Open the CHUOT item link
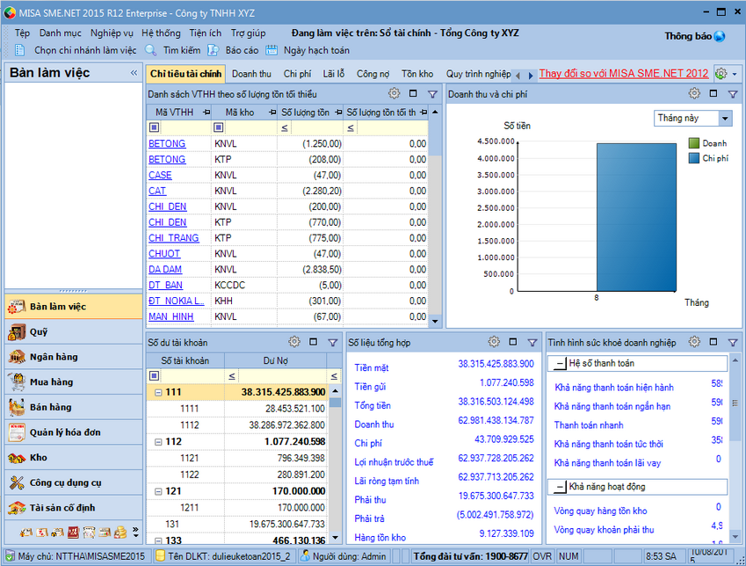This screenshot has width=746, height=566. [164, 254]
